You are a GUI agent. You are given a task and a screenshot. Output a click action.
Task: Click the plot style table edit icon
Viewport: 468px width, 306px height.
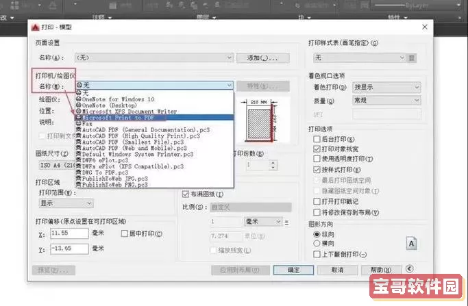412,58
